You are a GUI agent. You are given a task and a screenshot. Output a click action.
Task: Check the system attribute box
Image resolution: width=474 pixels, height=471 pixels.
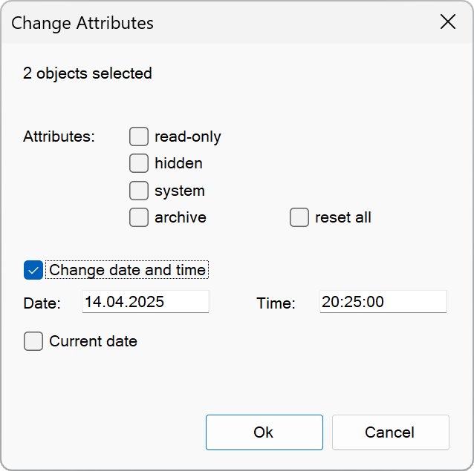[139, 191]
